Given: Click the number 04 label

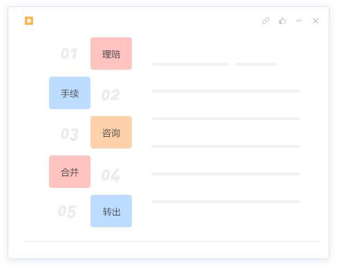Looking at the screenshot, I should pos(110,175).
